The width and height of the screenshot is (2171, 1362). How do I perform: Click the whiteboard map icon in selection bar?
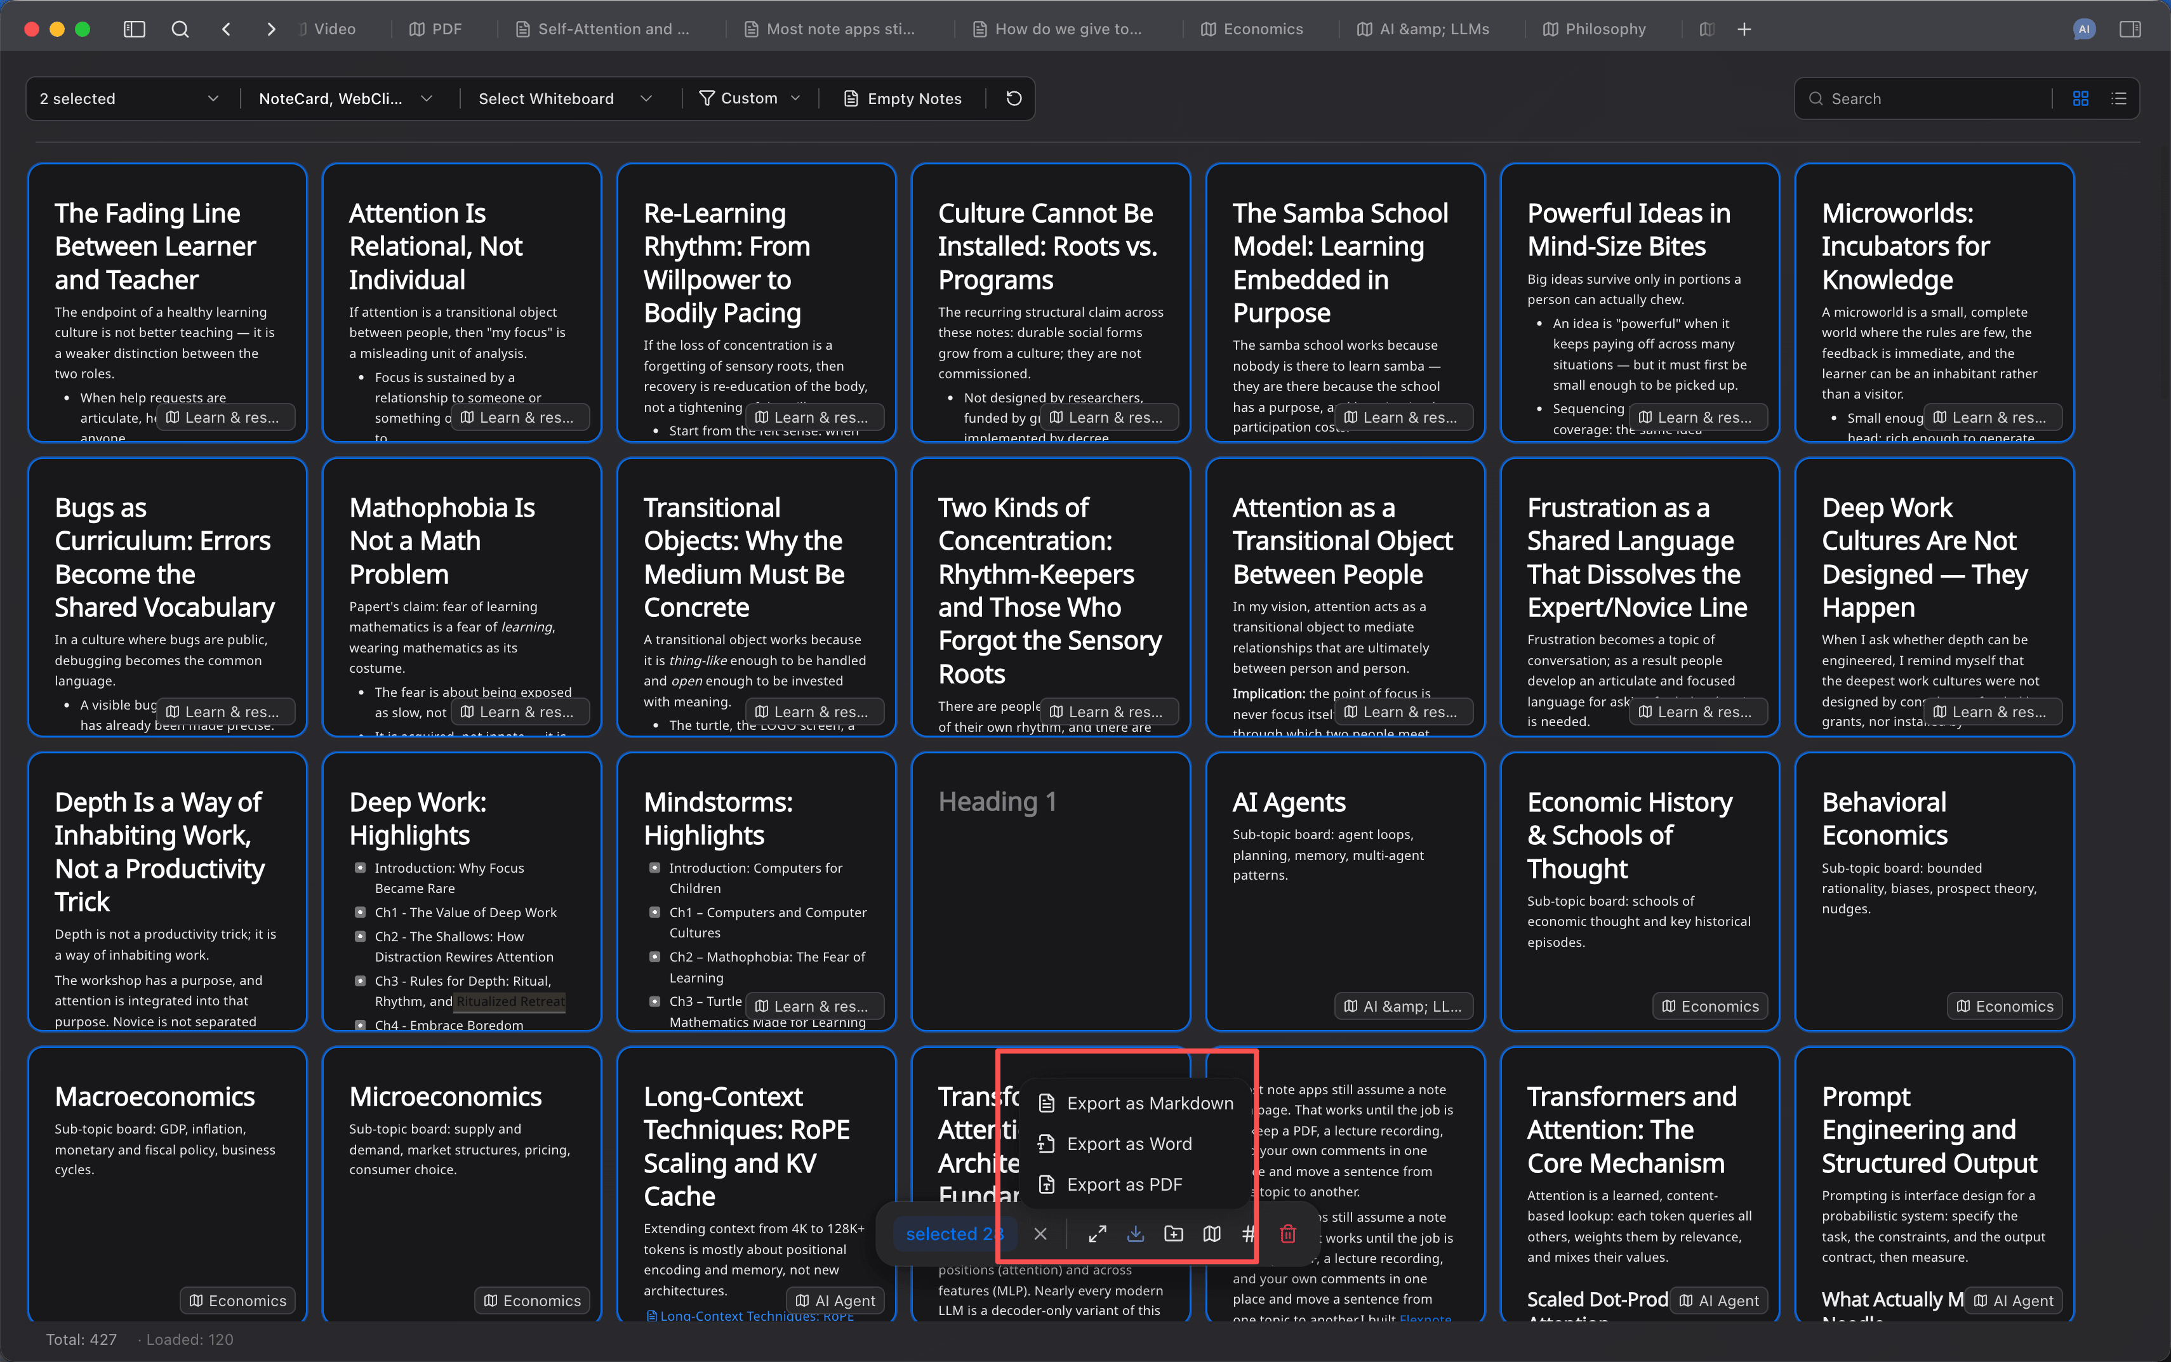(x=1212, y=1233)
